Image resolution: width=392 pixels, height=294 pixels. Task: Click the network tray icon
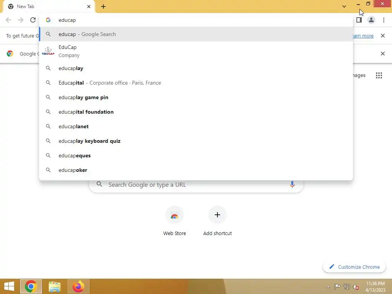click(347, 286)
